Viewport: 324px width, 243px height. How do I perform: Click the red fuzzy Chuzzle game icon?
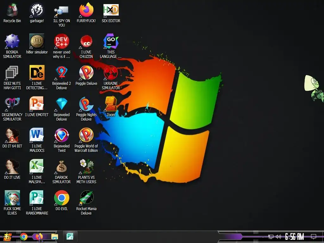point(86,41)
